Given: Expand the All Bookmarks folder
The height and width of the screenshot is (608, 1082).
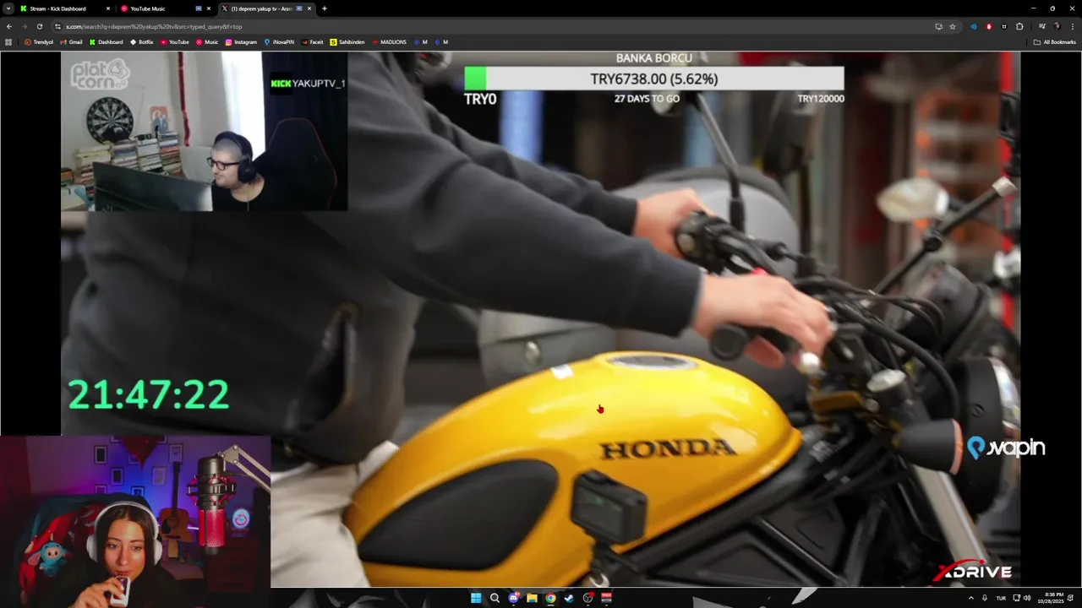Looking at the screenshot, I should pyautogui.click(x=1054, y=41).
